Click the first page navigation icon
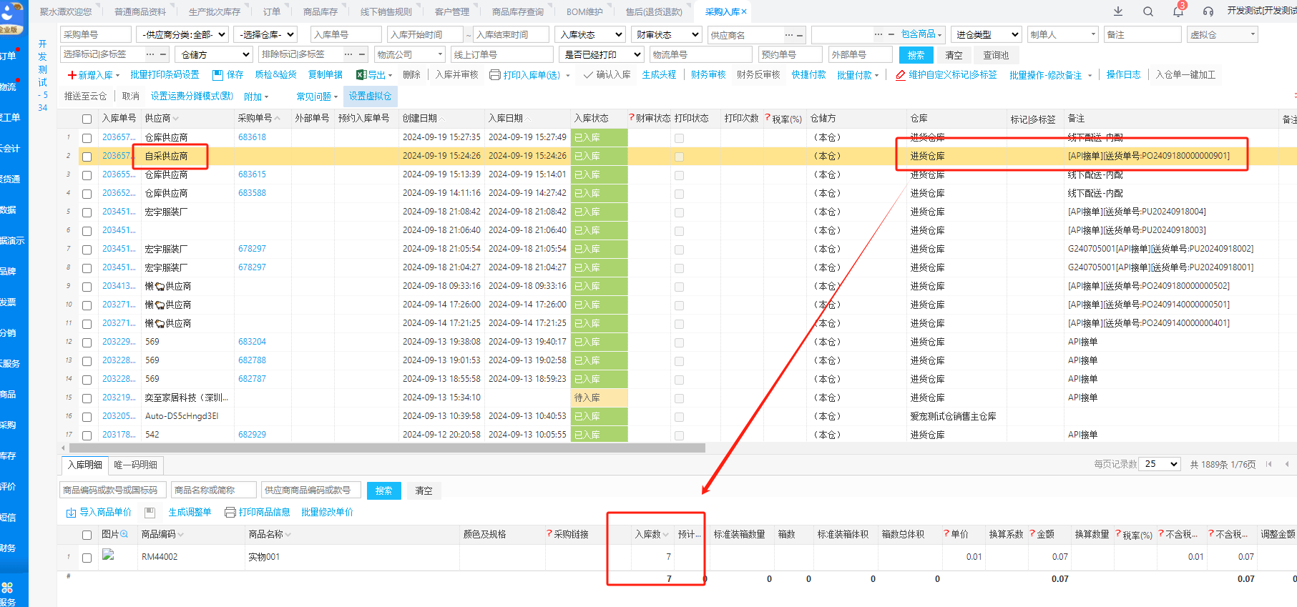The width and height of the screenshot is (1297, 607). pyautogui.click(x=1269, y=464)
